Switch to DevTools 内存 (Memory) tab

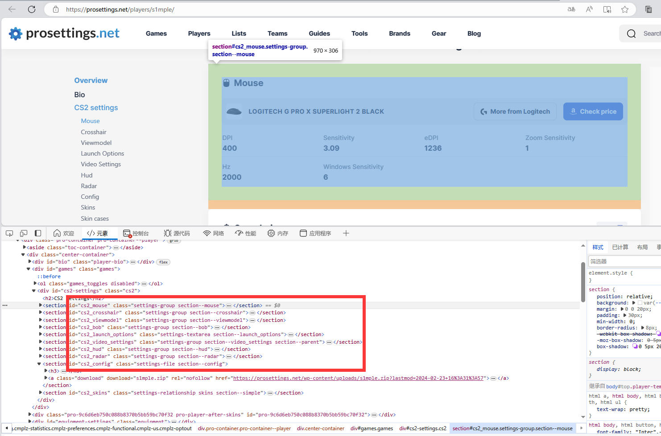point(278,233)
